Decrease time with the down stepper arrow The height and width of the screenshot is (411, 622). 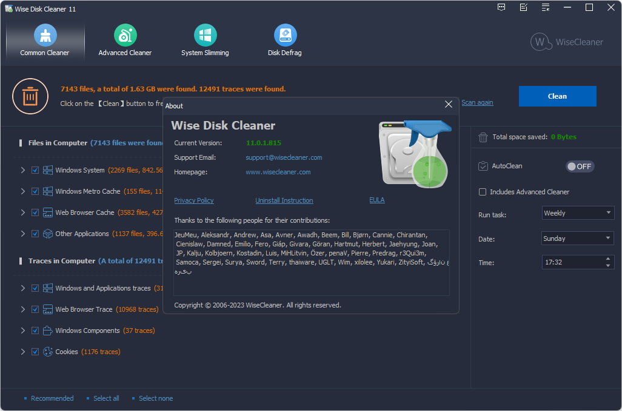[608, 266]
